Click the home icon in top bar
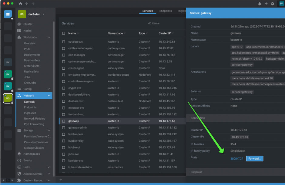Viewport: 285px width, 185px height. 21,4
